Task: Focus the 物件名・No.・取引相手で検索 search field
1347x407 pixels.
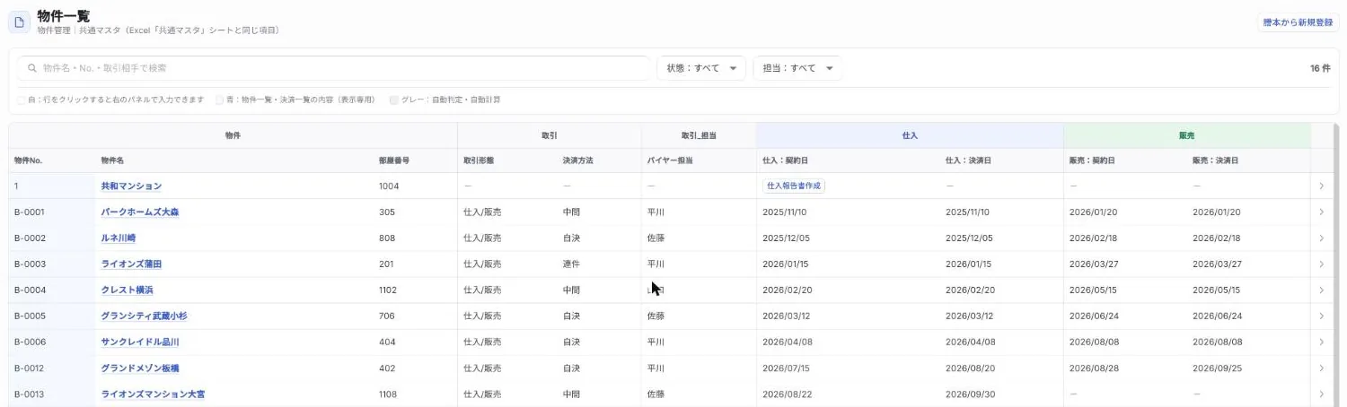Action: (x=334, y=68)
